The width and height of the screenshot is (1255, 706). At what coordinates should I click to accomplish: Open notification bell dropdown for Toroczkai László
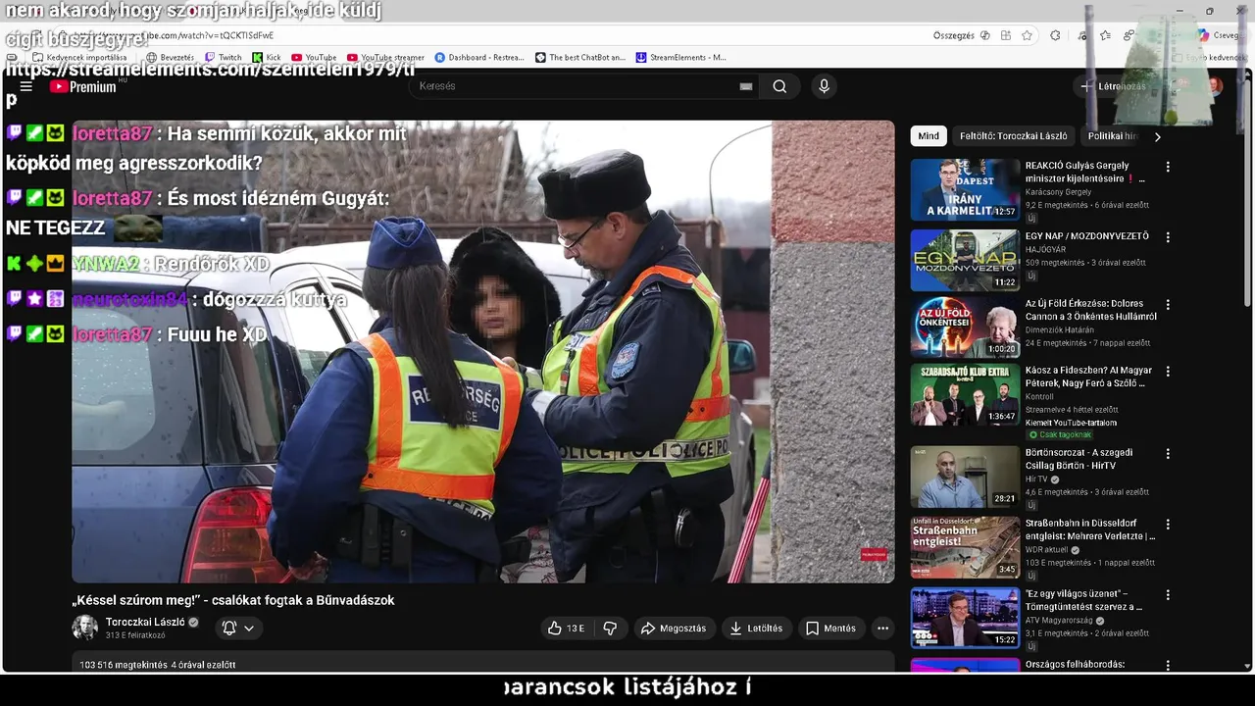click(237, 629)
